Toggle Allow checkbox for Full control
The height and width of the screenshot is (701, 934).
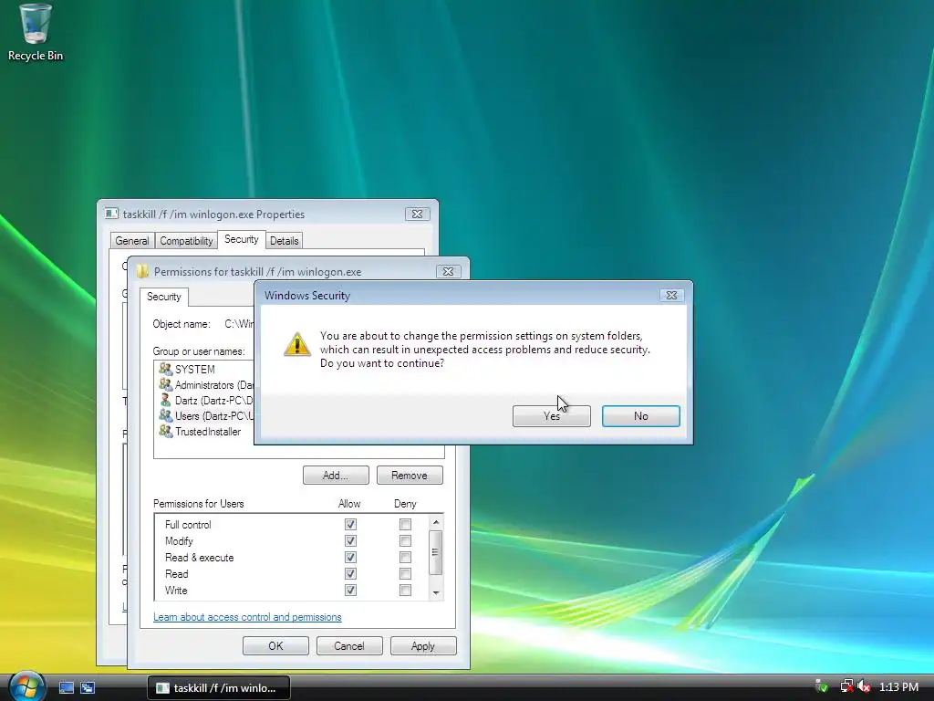click(x=350, y=525)
